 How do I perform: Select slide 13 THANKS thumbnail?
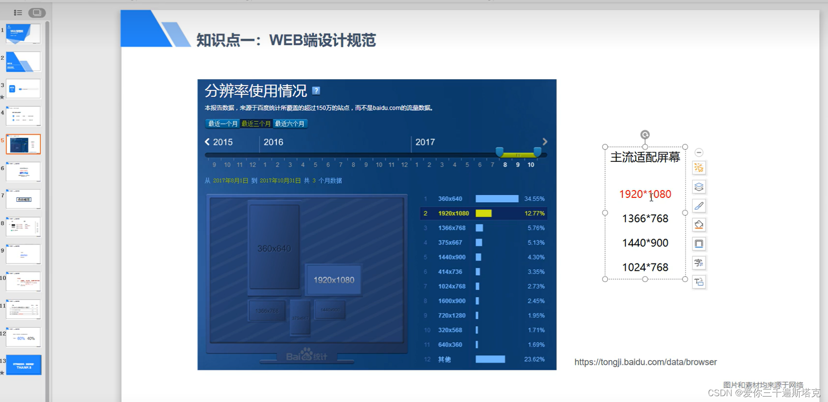pos(23,365)
